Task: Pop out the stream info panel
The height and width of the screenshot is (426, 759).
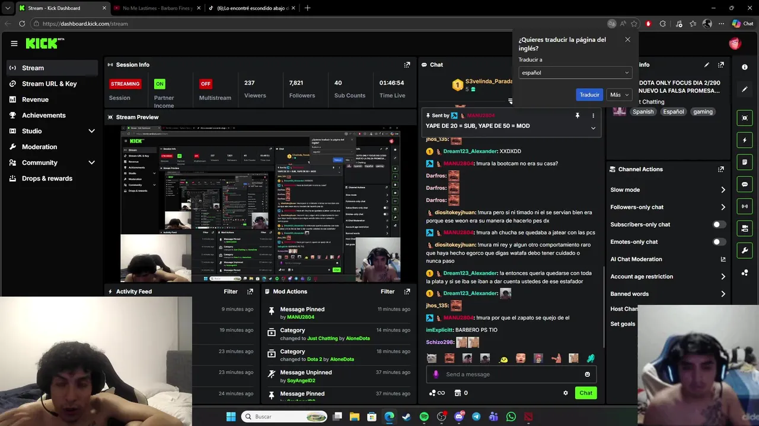Action: pyautogui.click(x=721, y=64)
